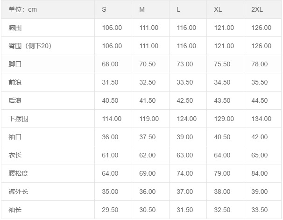Click the 单位：cm header cell

point(23,9)
